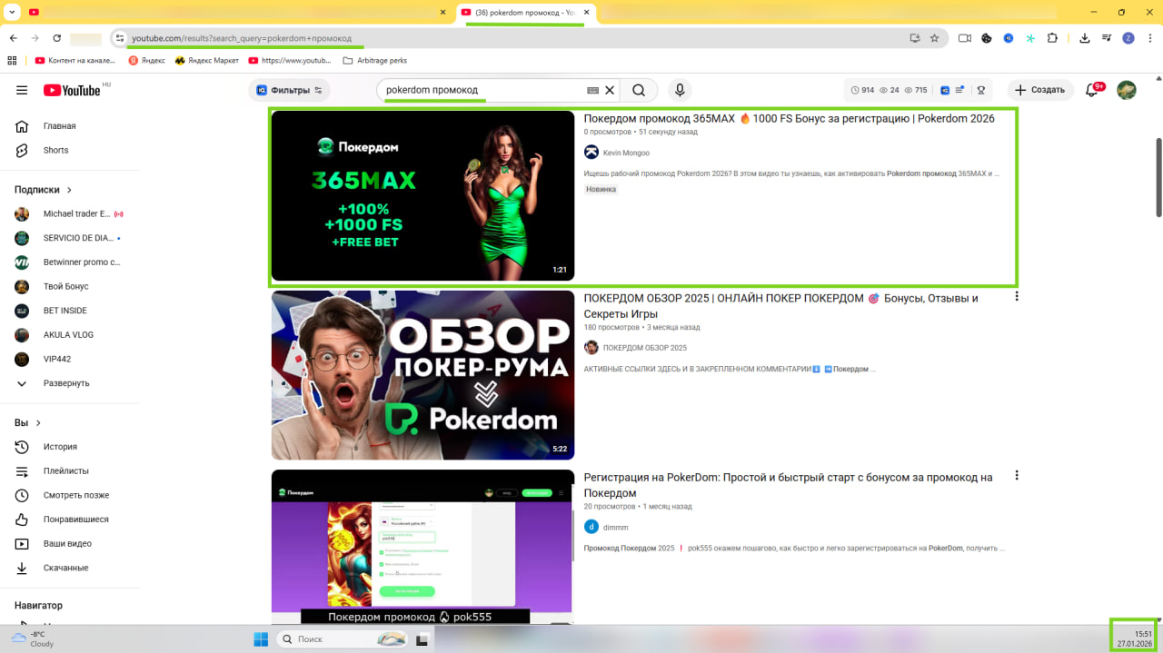The image size is (1163, 653).
Task: Open the tab search dropdown arrow
Action: coord(12,12)
